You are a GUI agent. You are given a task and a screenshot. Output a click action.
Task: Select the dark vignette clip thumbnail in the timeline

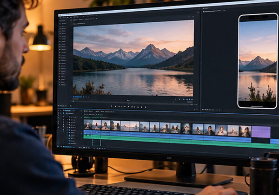[x=186, y=128]
